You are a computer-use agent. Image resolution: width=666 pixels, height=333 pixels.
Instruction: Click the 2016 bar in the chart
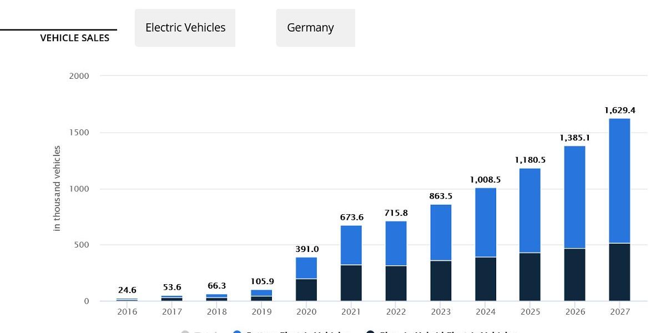pyautogui.click(x=127, y=300)
